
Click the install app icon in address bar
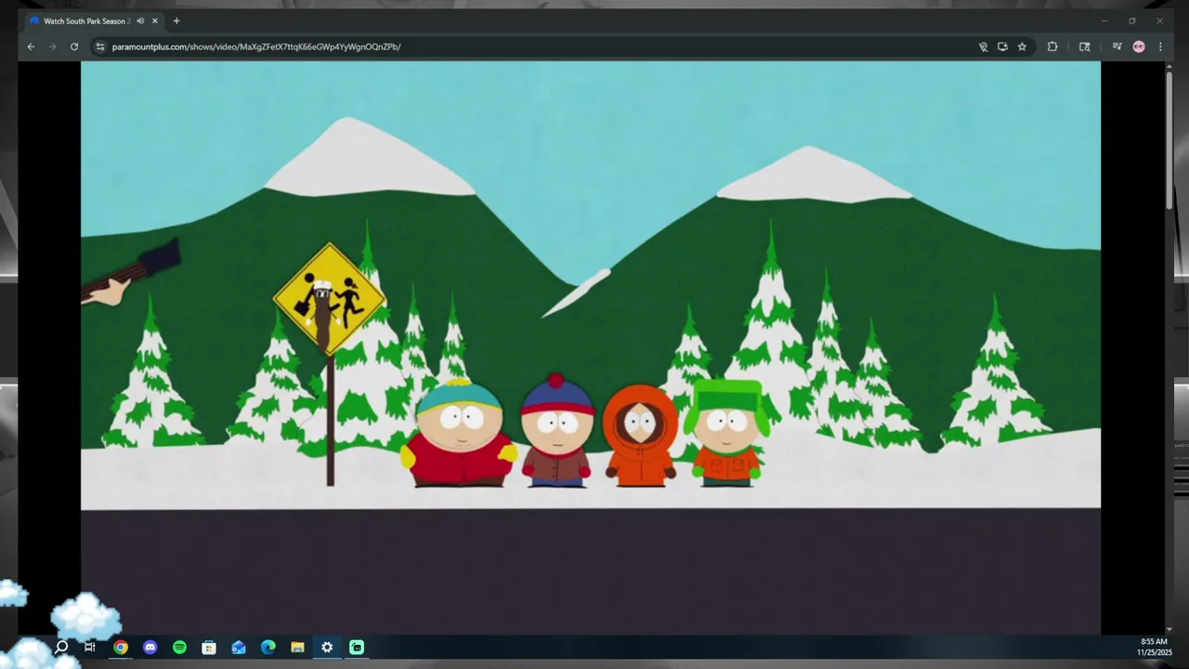click(1002, 46)
